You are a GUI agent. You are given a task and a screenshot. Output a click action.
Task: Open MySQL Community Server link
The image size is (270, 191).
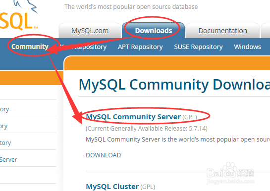(x=133, y=117)
